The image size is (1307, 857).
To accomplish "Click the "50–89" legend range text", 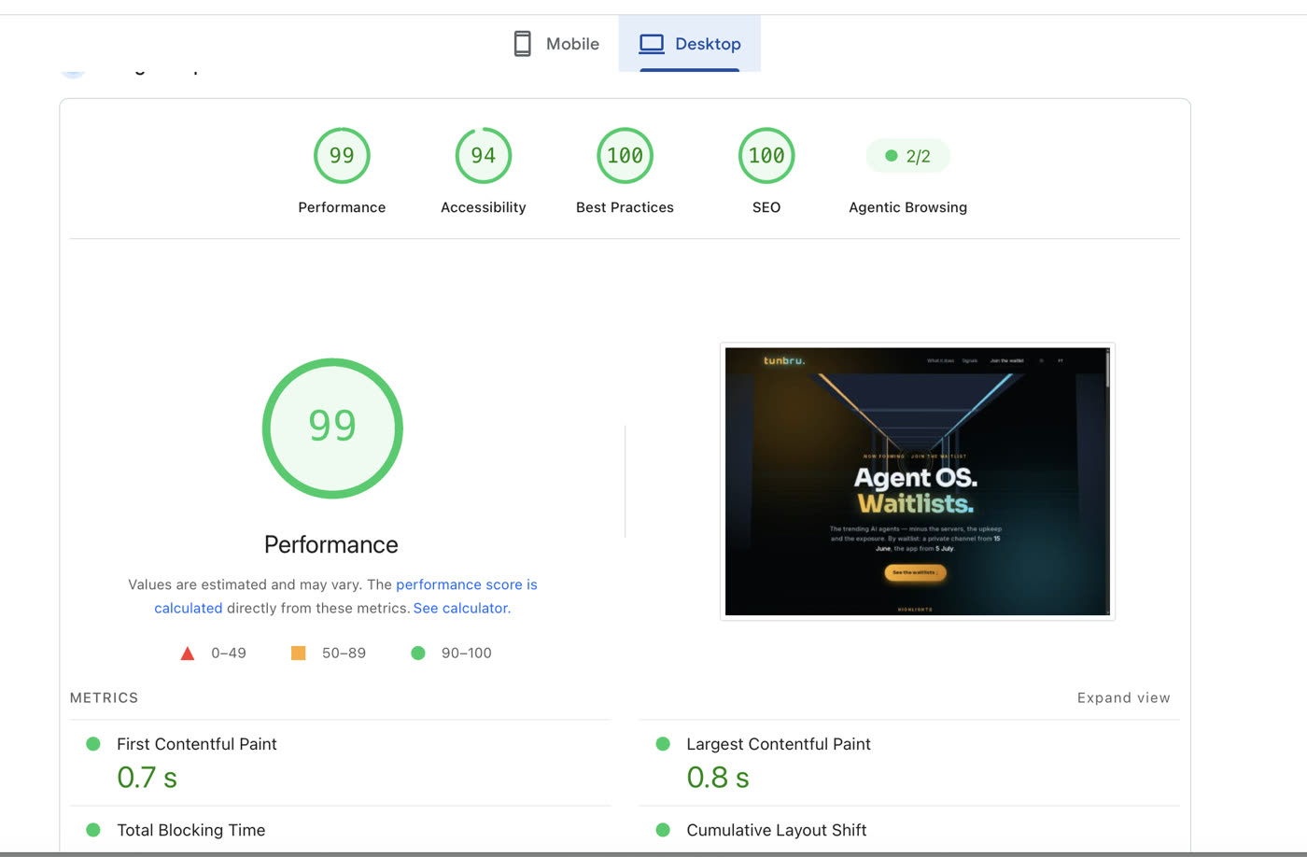I will 344,653.
